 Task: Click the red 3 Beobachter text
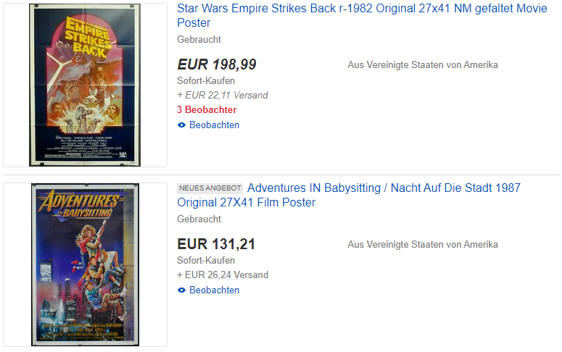tap(207, 109)
